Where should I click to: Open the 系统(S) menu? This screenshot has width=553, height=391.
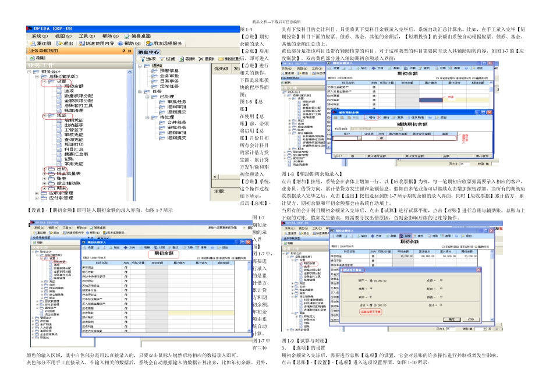(39, 35)
